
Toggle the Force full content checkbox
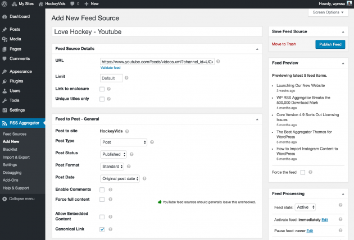click(102, 200)
